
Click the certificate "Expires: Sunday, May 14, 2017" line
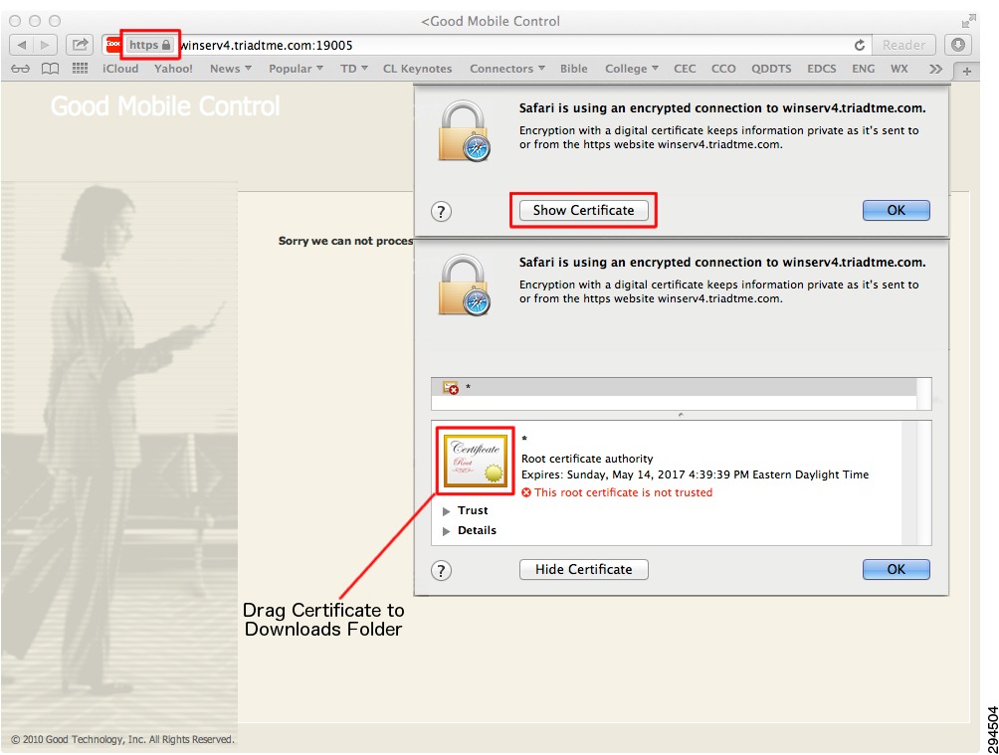695,474
